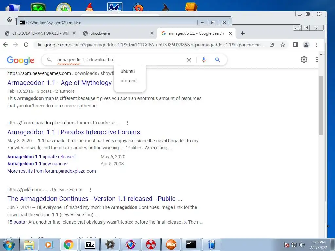Close the Shockwave tab

coord(152,33)
